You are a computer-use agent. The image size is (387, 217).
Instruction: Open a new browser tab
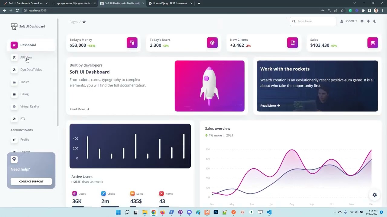(199, 3)
